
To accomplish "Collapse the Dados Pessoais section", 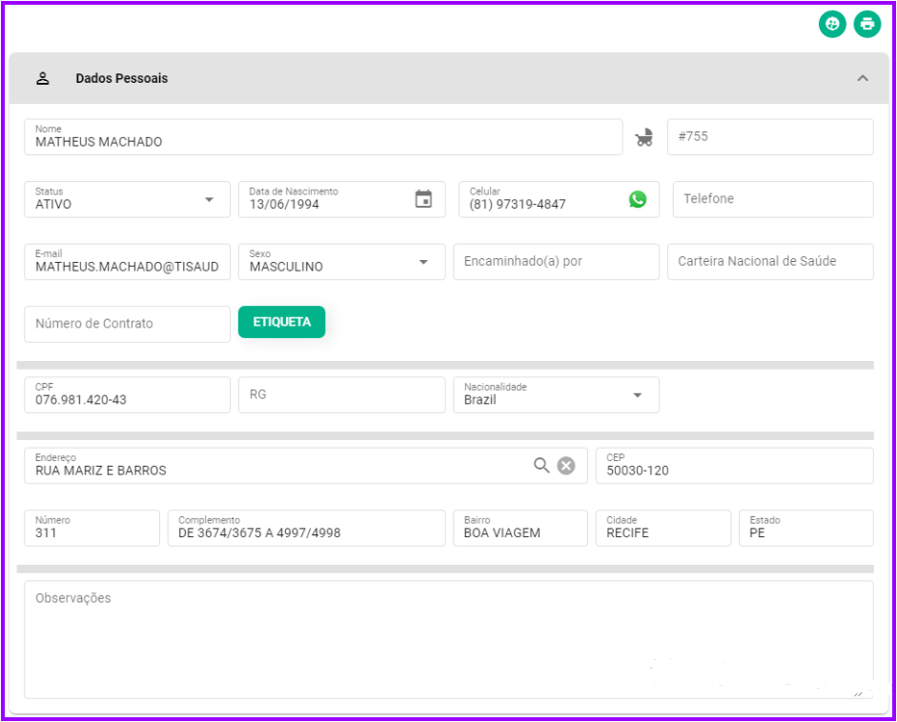I will click(863, 78).
